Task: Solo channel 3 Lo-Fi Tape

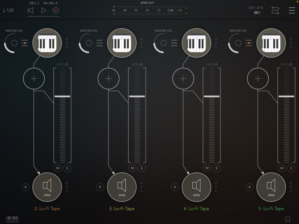Action: pos(142,168)
